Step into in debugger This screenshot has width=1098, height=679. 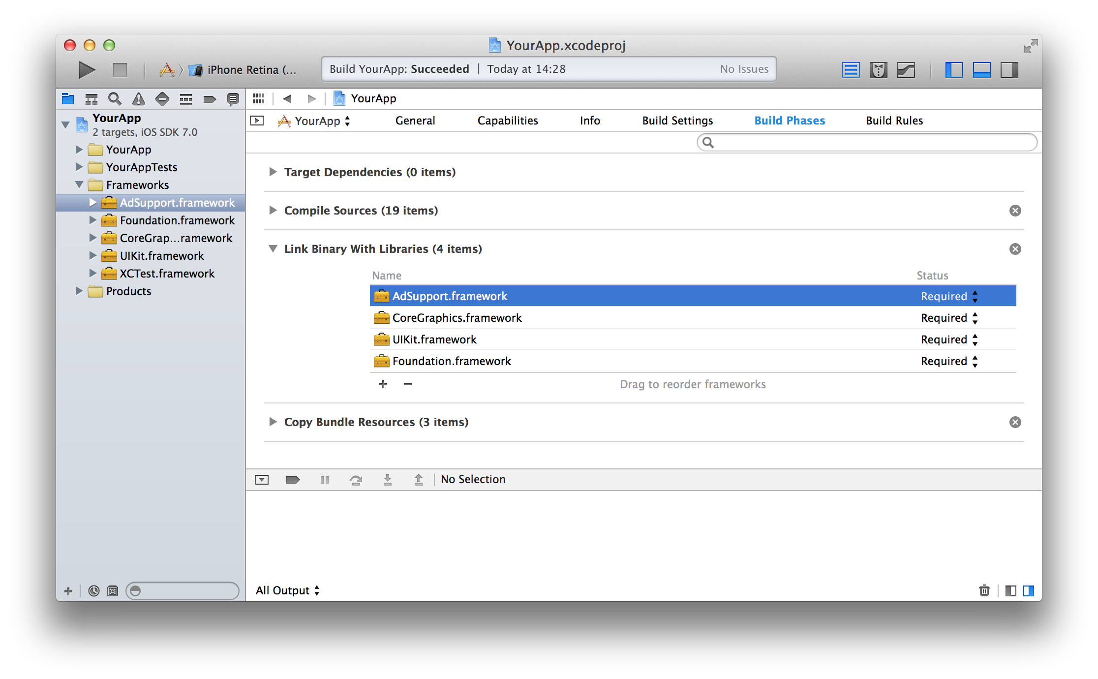click(388, 479)
